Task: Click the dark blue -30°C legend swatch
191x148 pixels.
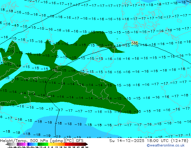Action: 28,144
